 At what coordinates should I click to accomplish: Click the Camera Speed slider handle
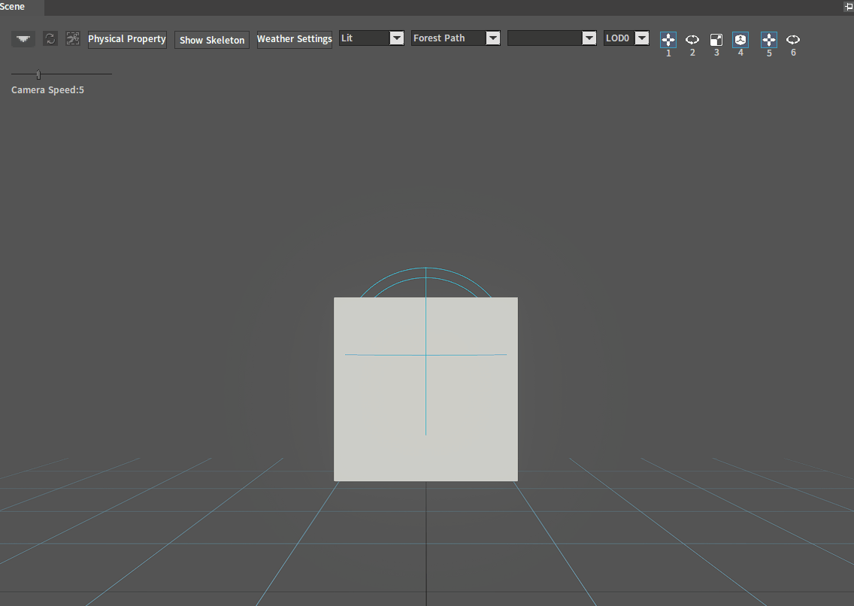coord(38,74)
